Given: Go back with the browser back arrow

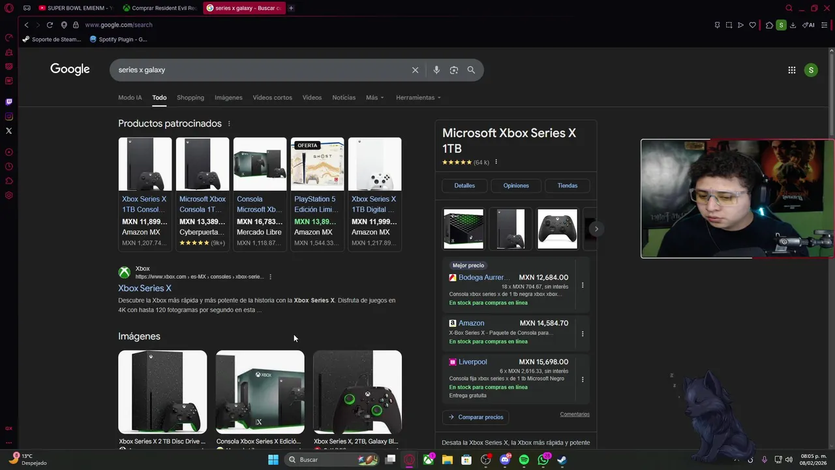Looking at the screenshot, I should [26, 25].
